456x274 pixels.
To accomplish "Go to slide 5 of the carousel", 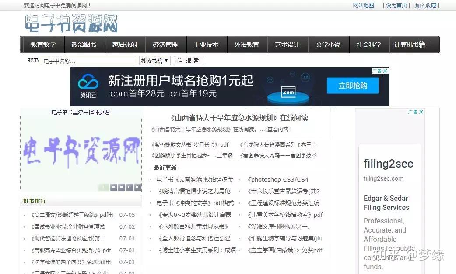I will 137,187.
